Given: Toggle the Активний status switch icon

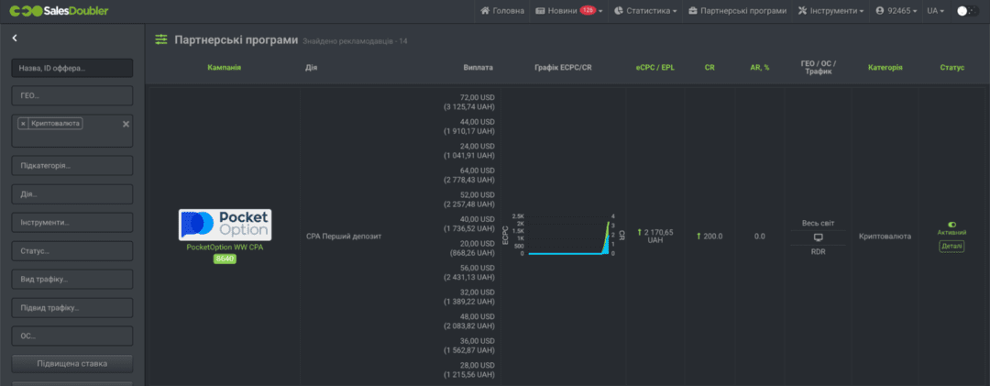Looking at the screenshot, I should pyautogui.click(x=951, y=225).
